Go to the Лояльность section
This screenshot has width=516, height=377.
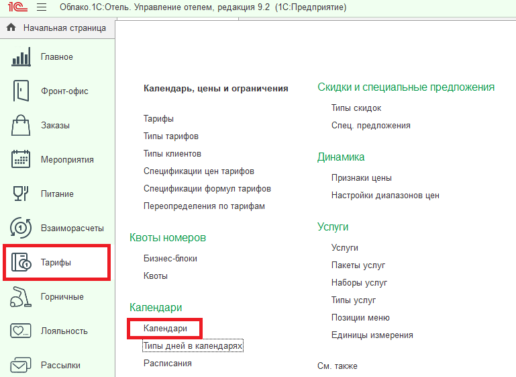(64, 331)
